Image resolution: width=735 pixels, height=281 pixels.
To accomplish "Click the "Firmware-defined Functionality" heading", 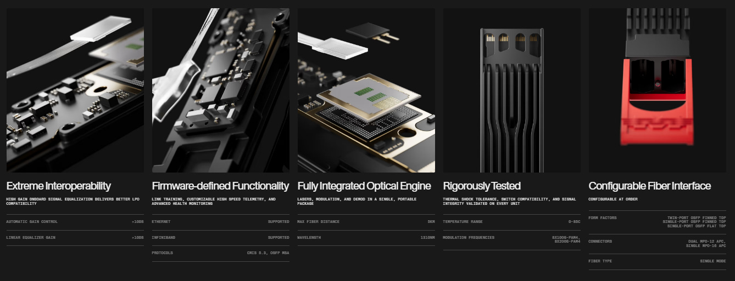I will click(x=220, y=186).
